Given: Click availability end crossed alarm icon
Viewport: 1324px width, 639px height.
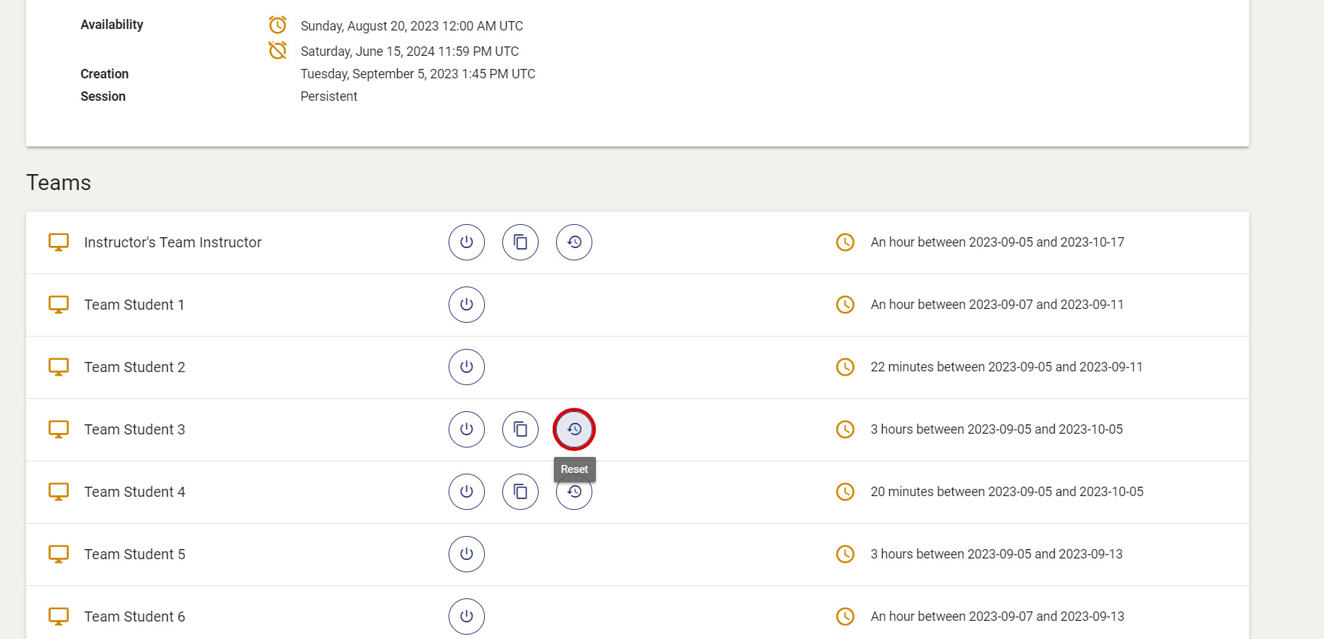Looking at the screenshot, I should (x=277, y=51).
